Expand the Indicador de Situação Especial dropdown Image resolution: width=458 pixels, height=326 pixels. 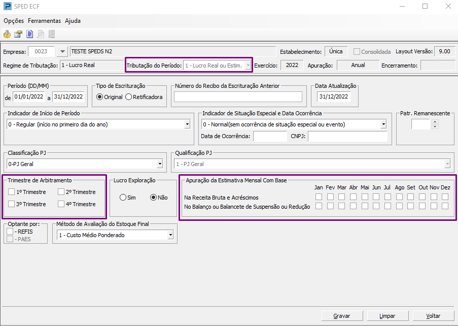(383, 124)
